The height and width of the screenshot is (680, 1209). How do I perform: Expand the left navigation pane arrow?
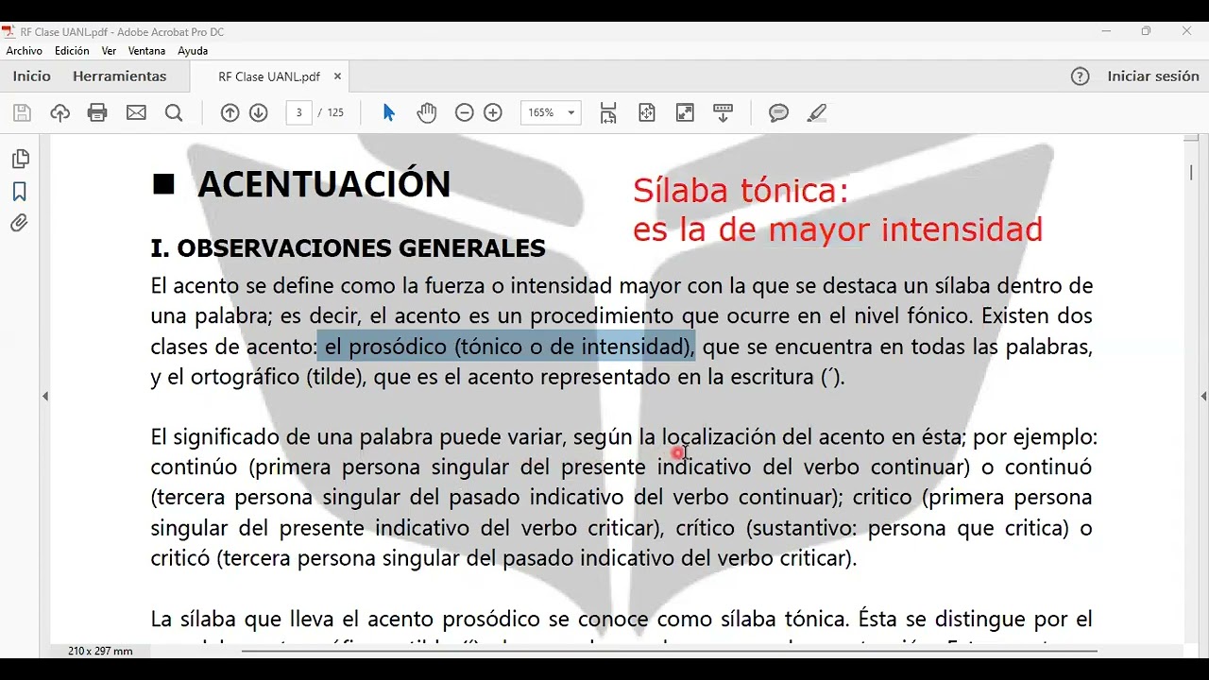(45, 397)
